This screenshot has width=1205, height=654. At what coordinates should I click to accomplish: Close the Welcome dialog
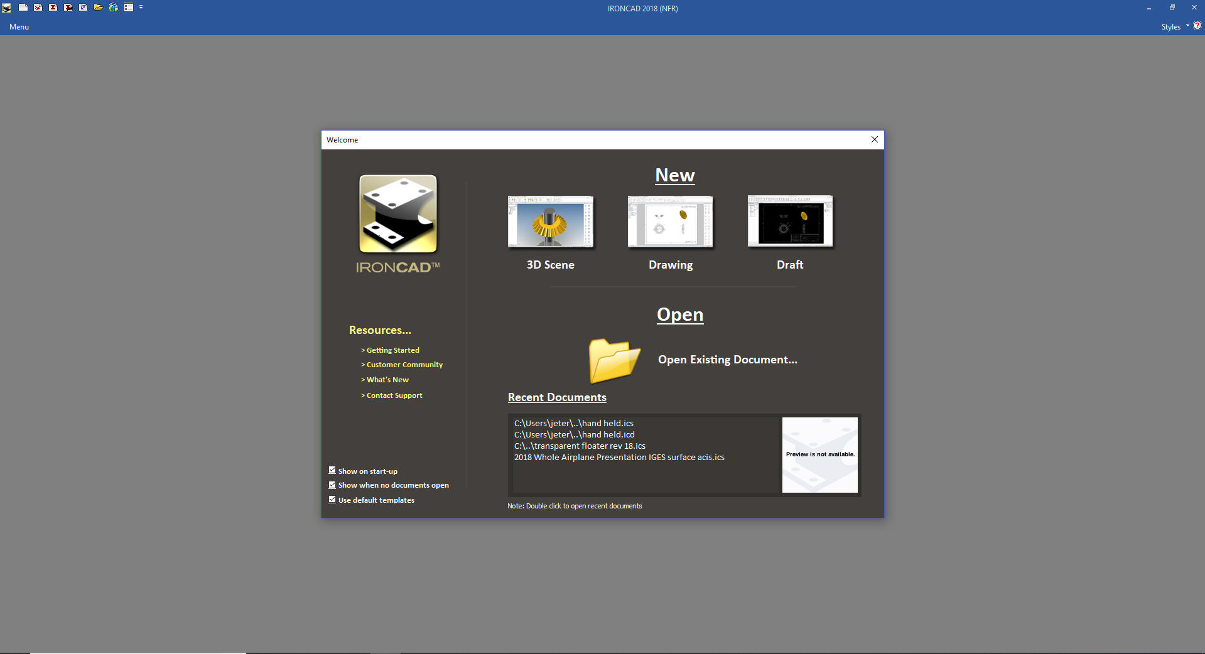point(875,139)
